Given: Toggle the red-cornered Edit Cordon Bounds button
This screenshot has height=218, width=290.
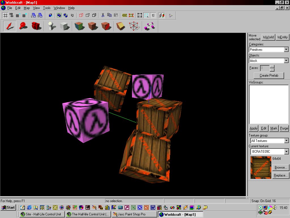Looking at the screenshot, I should click(131, 15).
